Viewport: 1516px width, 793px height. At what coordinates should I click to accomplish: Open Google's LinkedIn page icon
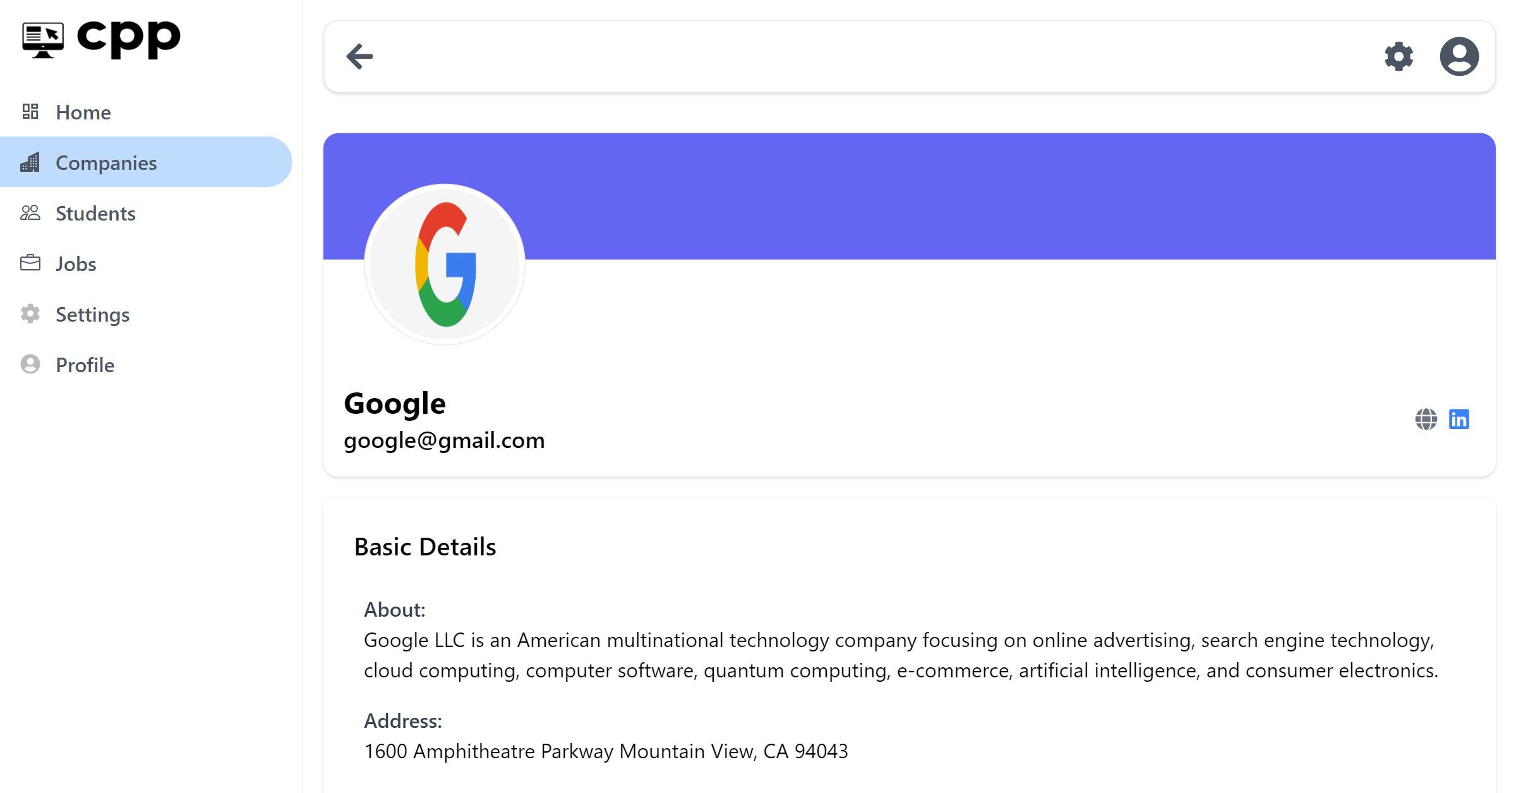pyautogui.click(x=1459, y=419)
